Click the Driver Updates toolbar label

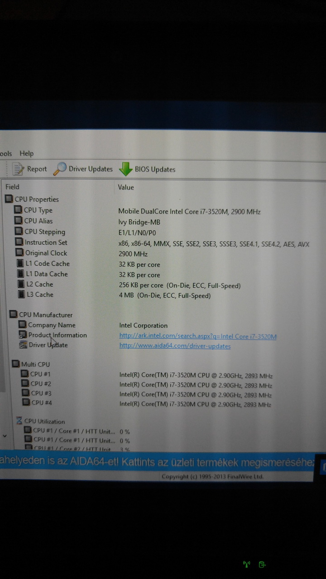[x=91, y=169]
